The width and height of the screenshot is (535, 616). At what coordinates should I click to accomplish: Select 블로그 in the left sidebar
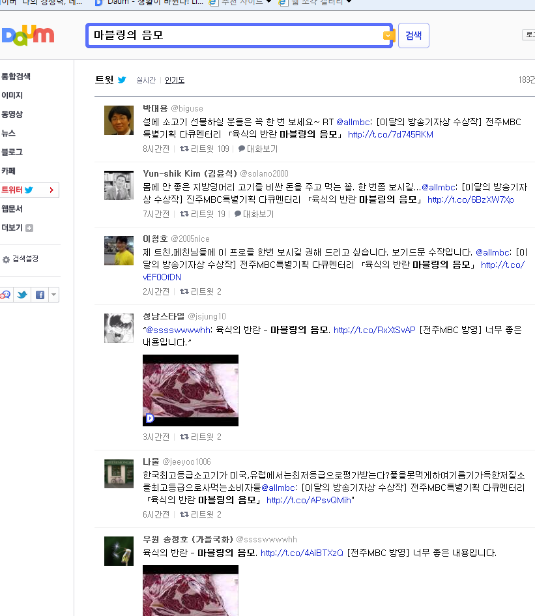click(x=12, y=152)
